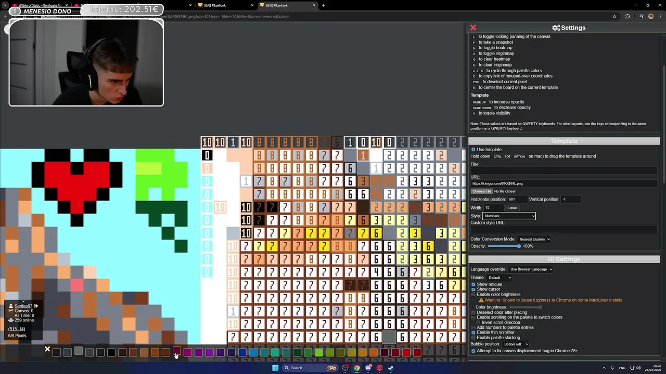Screen dimensions: 666x374
Task: Open the Theme dropdown
Action: (x=499, y=277)
